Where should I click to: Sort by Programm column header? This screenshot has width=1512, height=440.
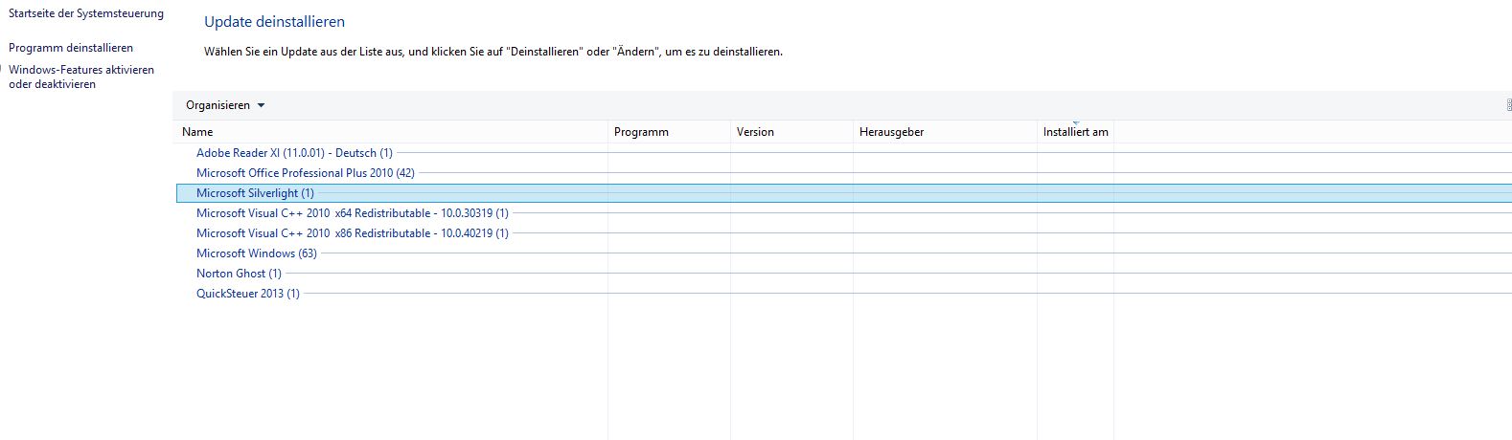point(670,132)
